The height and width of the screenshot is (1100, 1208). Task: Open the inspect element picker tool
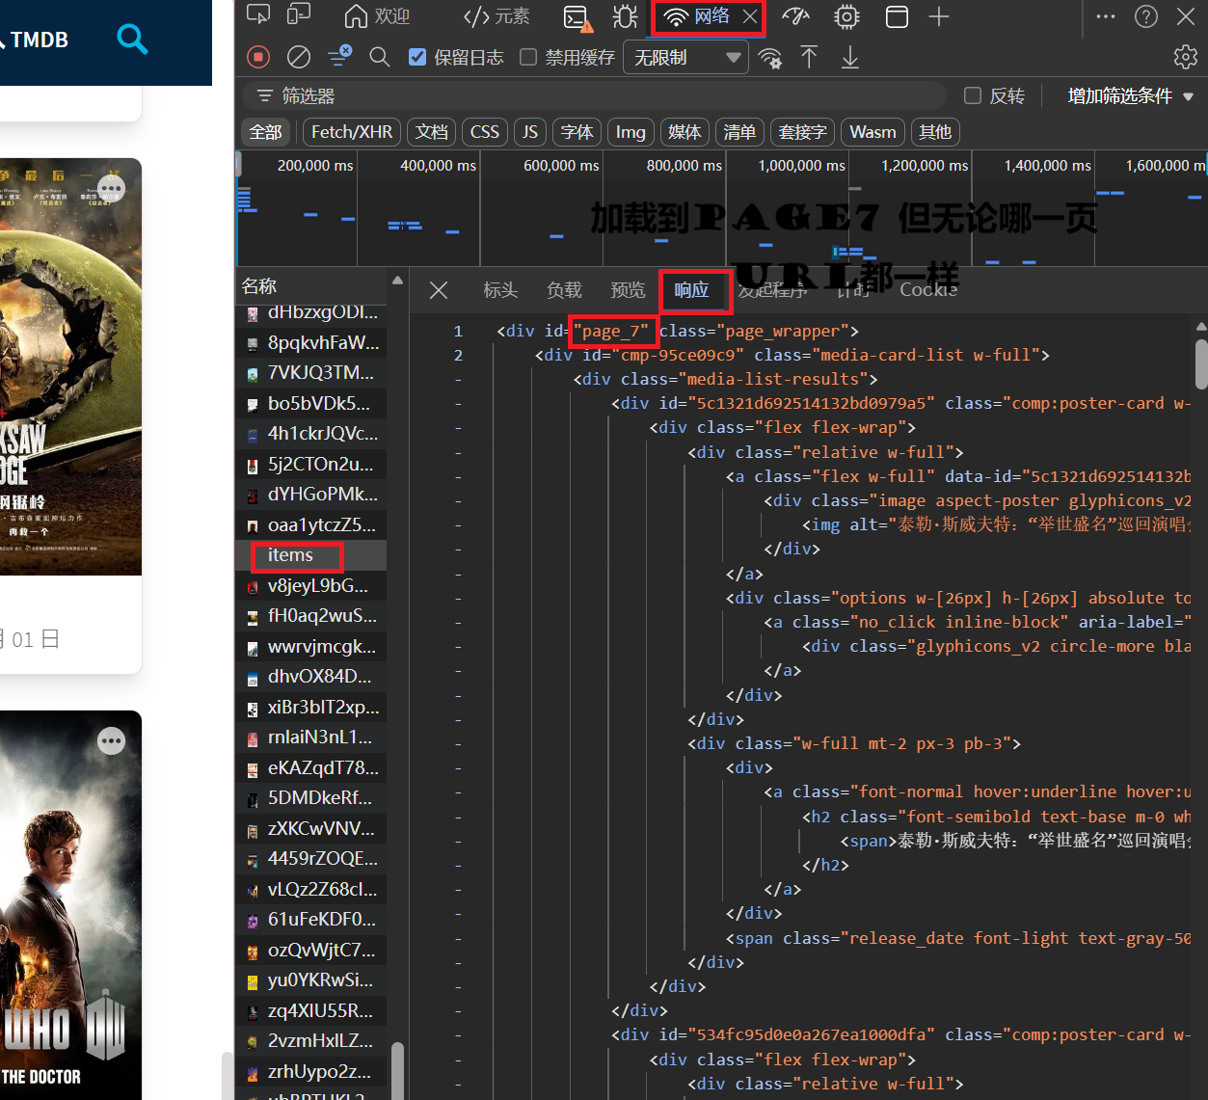tap(258, 15)
